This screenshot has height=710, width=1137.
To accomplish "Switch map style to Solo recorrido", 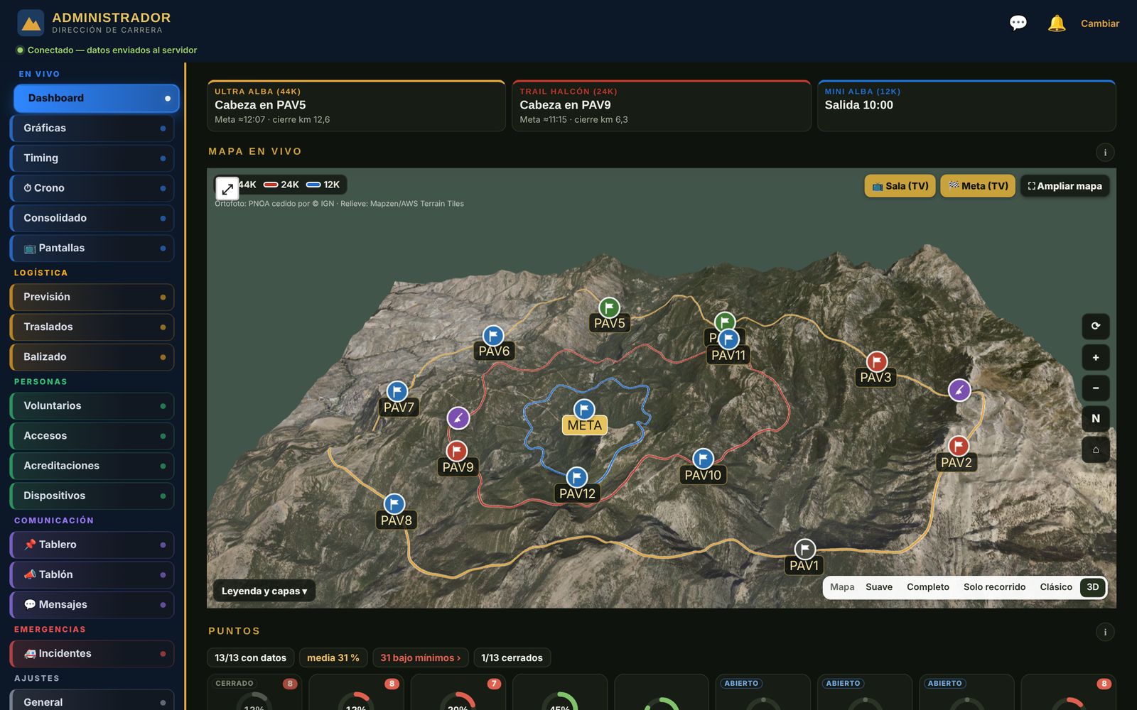I will pyautogui.click(x=994, y=587).
